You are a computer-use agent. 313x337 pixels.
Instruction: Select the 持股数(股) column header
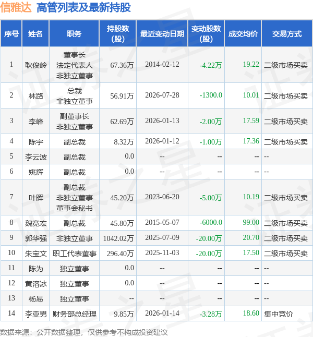(118, 34)
